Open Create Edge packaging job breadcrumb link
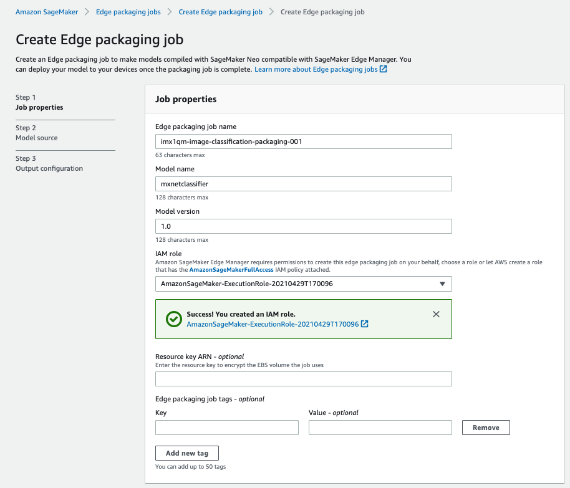The height and width of the screenshot is (488, 570). (x=220, y=12)
